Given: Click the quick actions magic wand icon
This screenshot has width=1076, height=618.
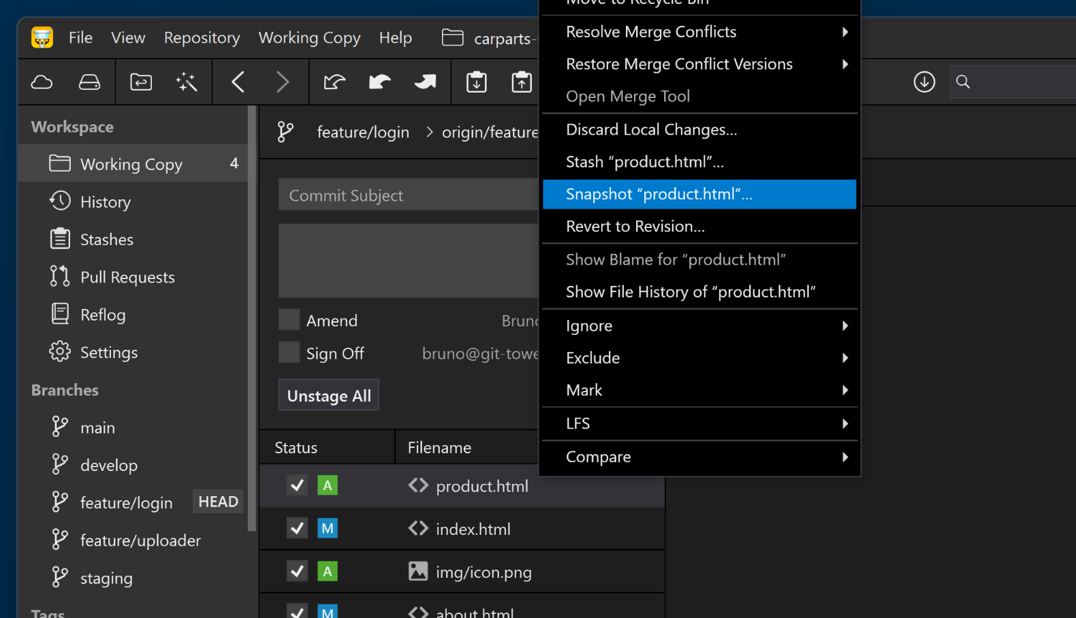Looking at the screenshot, I should 186,82.
